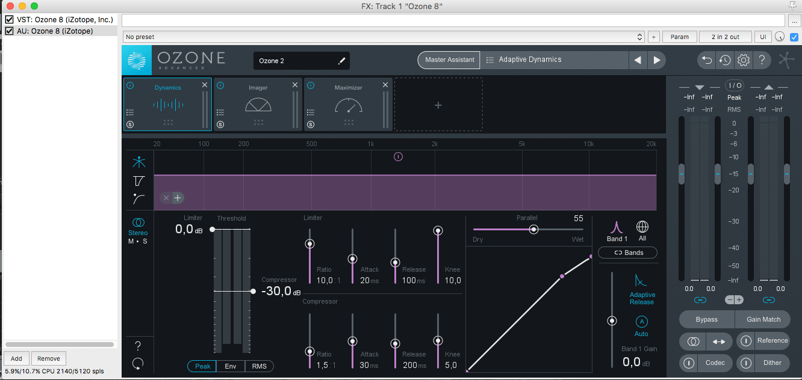Viewport: 802px width, 380px height.
Task: Toggle the Reference button
Action: pos(763,341)
